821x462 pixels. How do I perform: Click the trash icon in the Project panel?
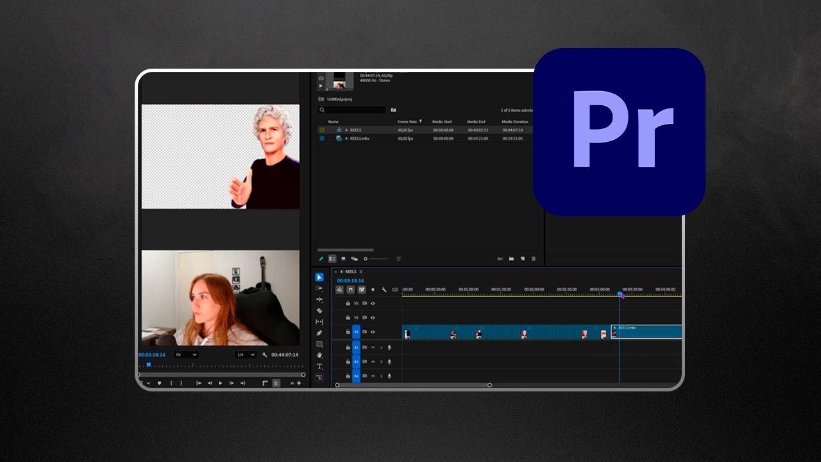coord(533,259)
